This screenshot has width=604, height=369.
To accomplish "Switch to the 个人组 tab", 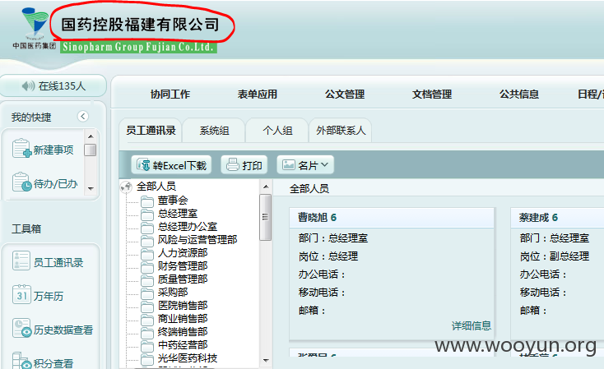I will coord(277,131).
